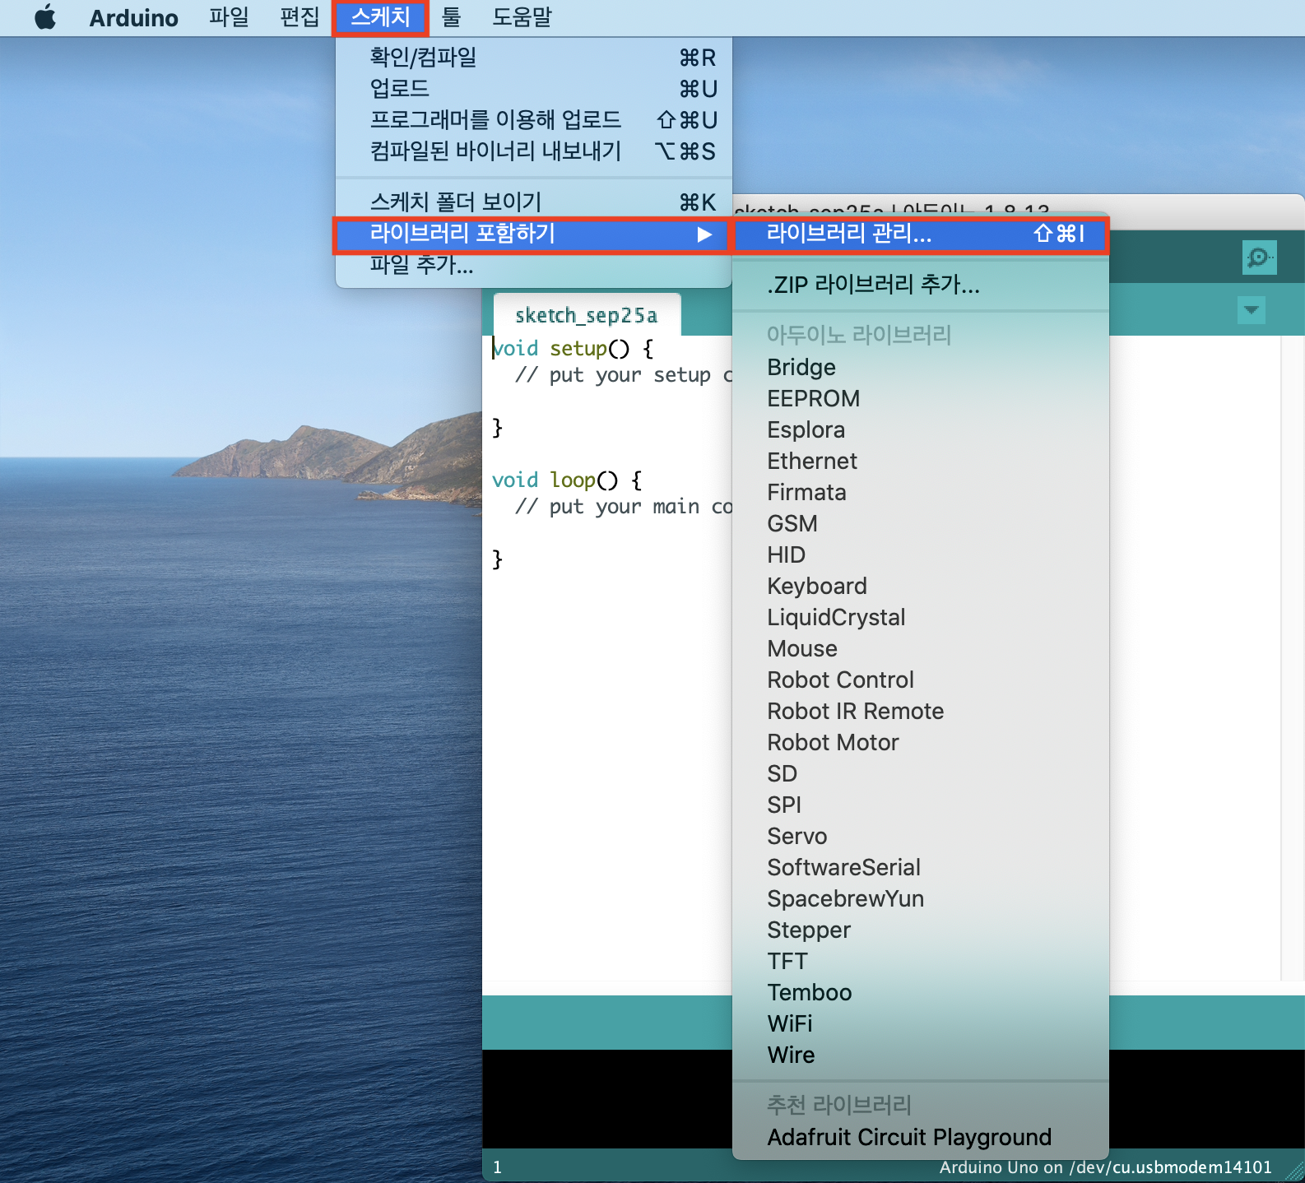Expand 라이브러리 포함하기 submenu
This screenshot has height=1183, width=1305.
point(532,234)
